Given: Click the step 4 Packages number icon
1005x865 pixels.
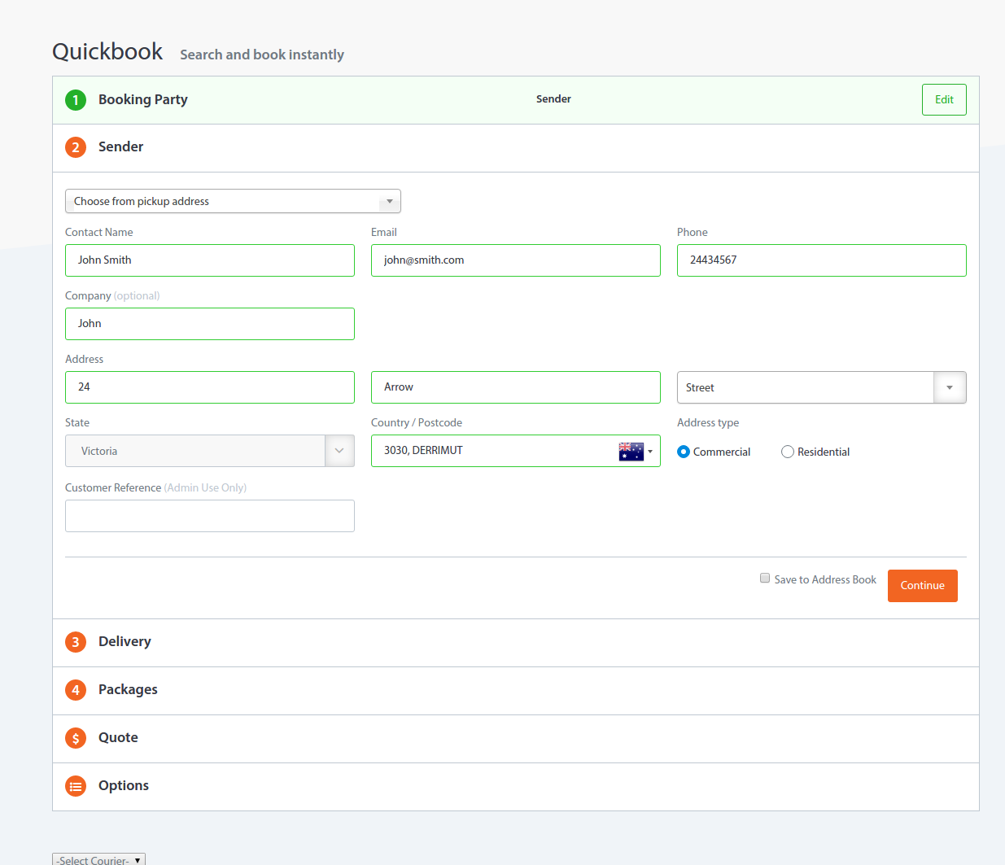Looking at the screenshot, I should click(x=76, y=690).
